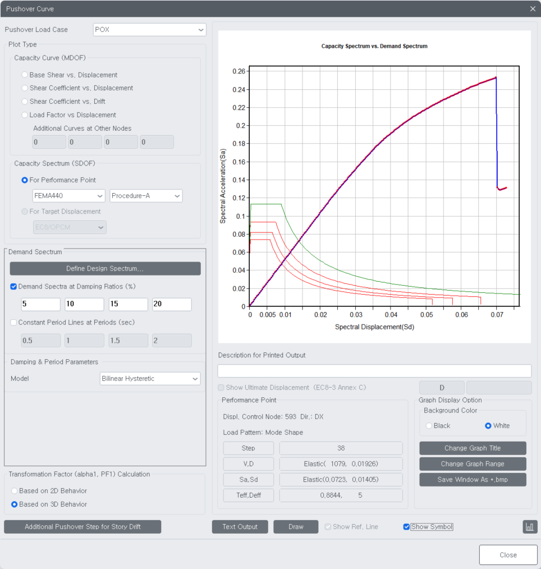Select For Performance Point radio button
541x569 pixels.
click(25, 180)
